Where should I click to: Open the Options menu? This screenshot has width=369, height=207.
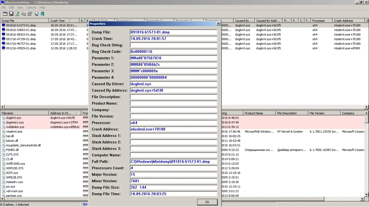click(31, 8)
